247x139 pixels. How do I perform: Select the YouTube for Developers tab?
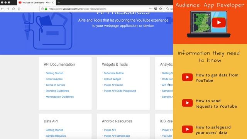coord(36,3)
